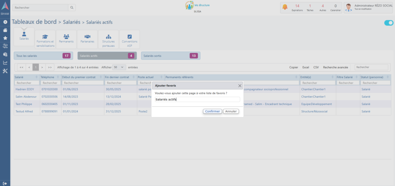Cancel the Ajouter favoris dialog
This screenshot has width=395, height=186.
click(231, 111)
